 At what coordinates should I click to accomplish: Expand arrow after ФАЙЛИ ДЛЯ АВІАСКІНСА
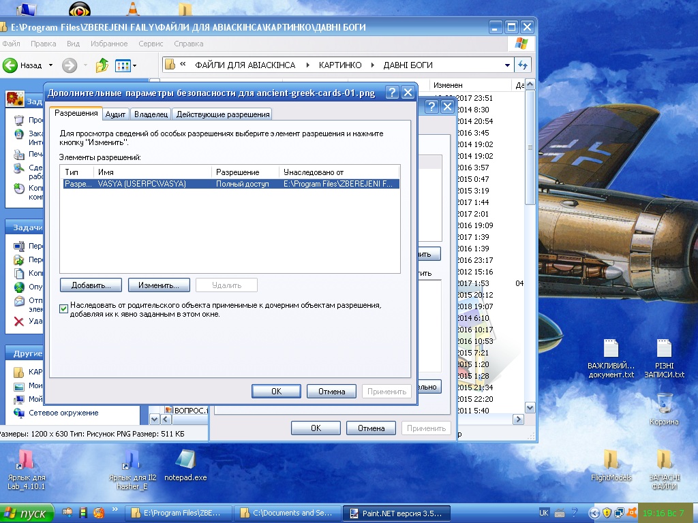307,65
